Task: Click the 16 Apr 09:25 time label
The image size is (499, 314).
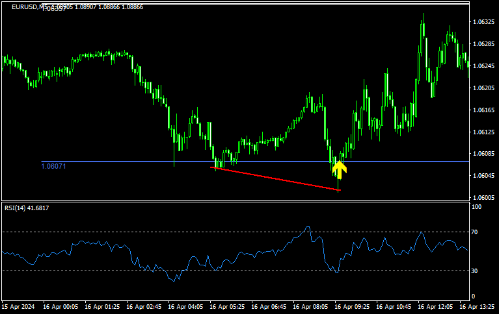Action: (x=354, y=306)
